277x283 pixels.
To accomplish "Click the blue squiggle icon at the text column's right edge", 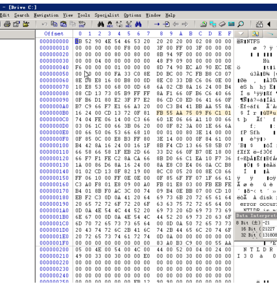I will coord(270,34).
